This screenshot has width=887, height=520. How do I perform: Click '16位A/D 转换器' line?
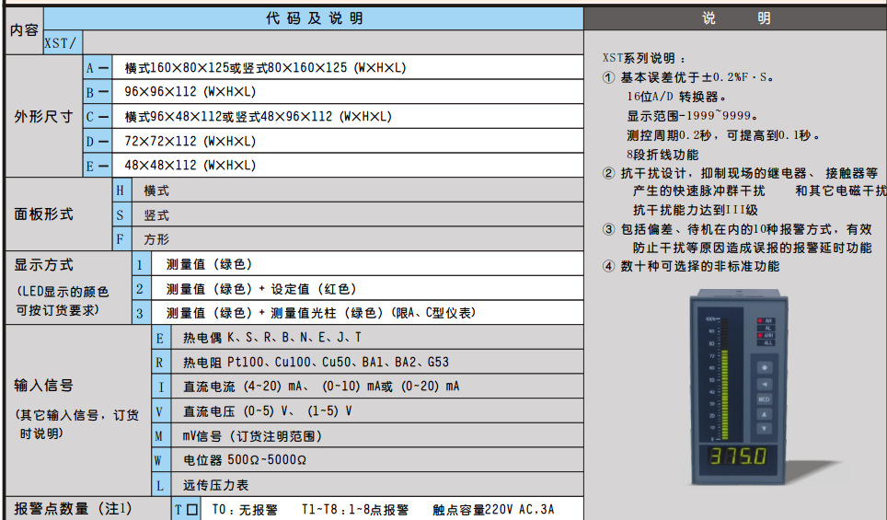pyautogui.click(x=676, y=97)
